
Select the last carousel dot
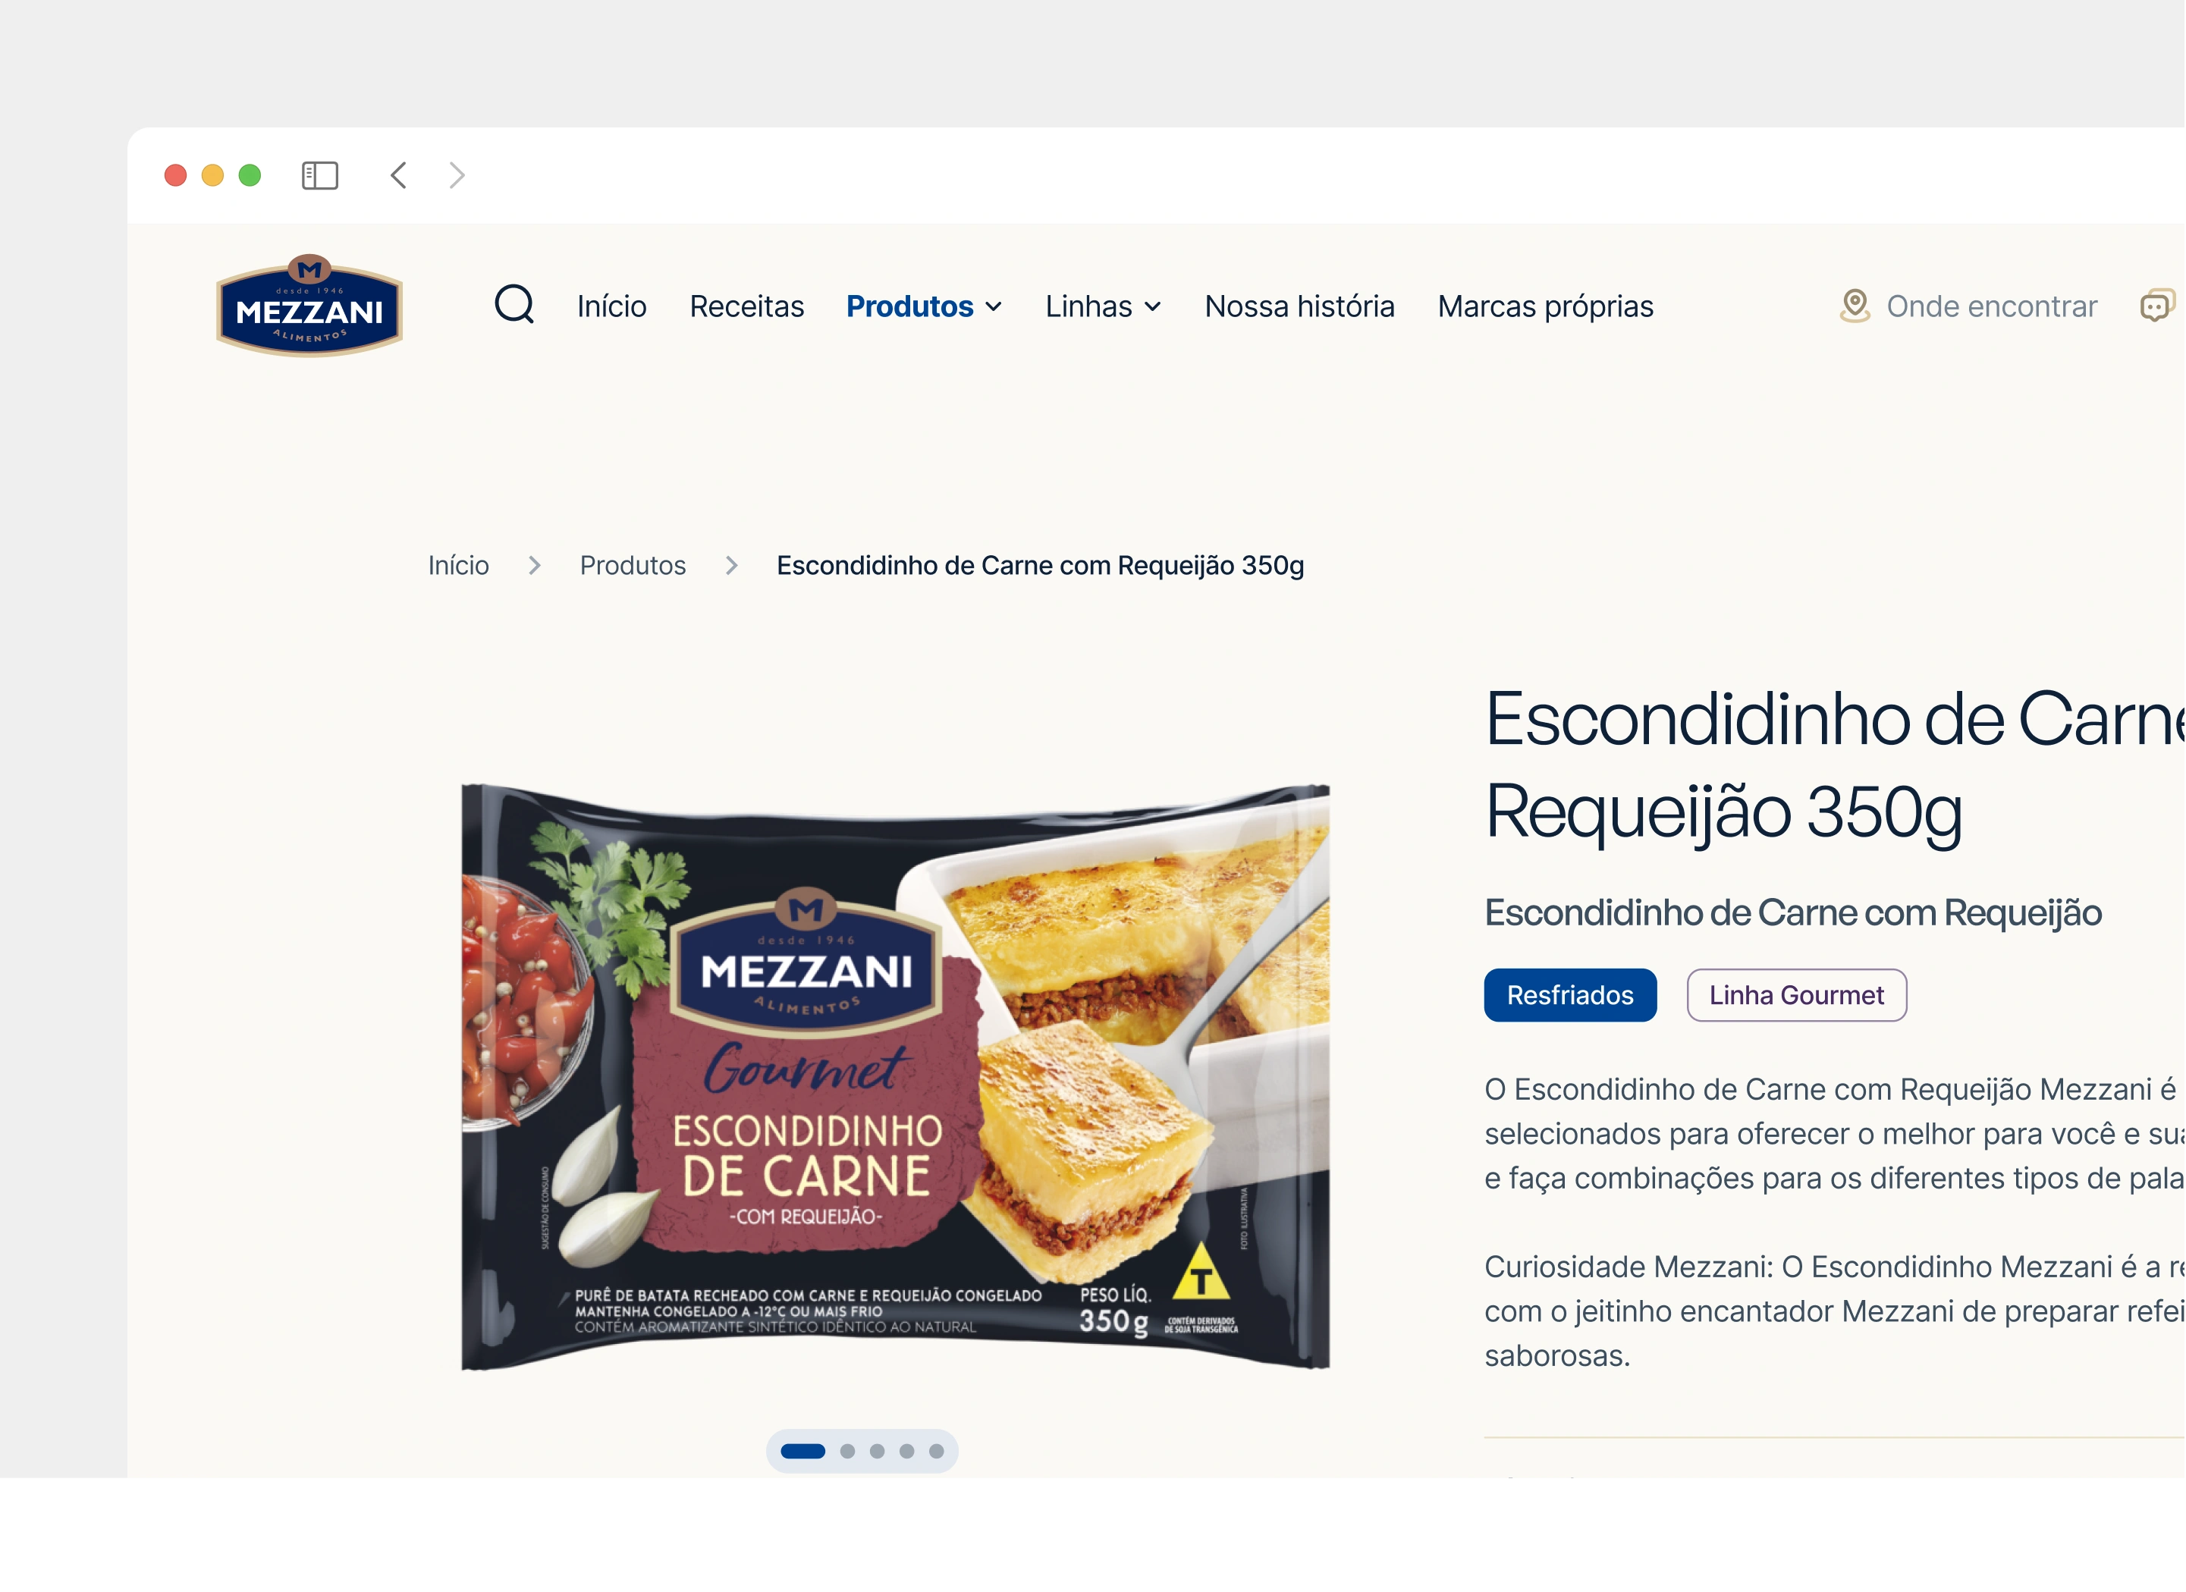point(936,1451)
